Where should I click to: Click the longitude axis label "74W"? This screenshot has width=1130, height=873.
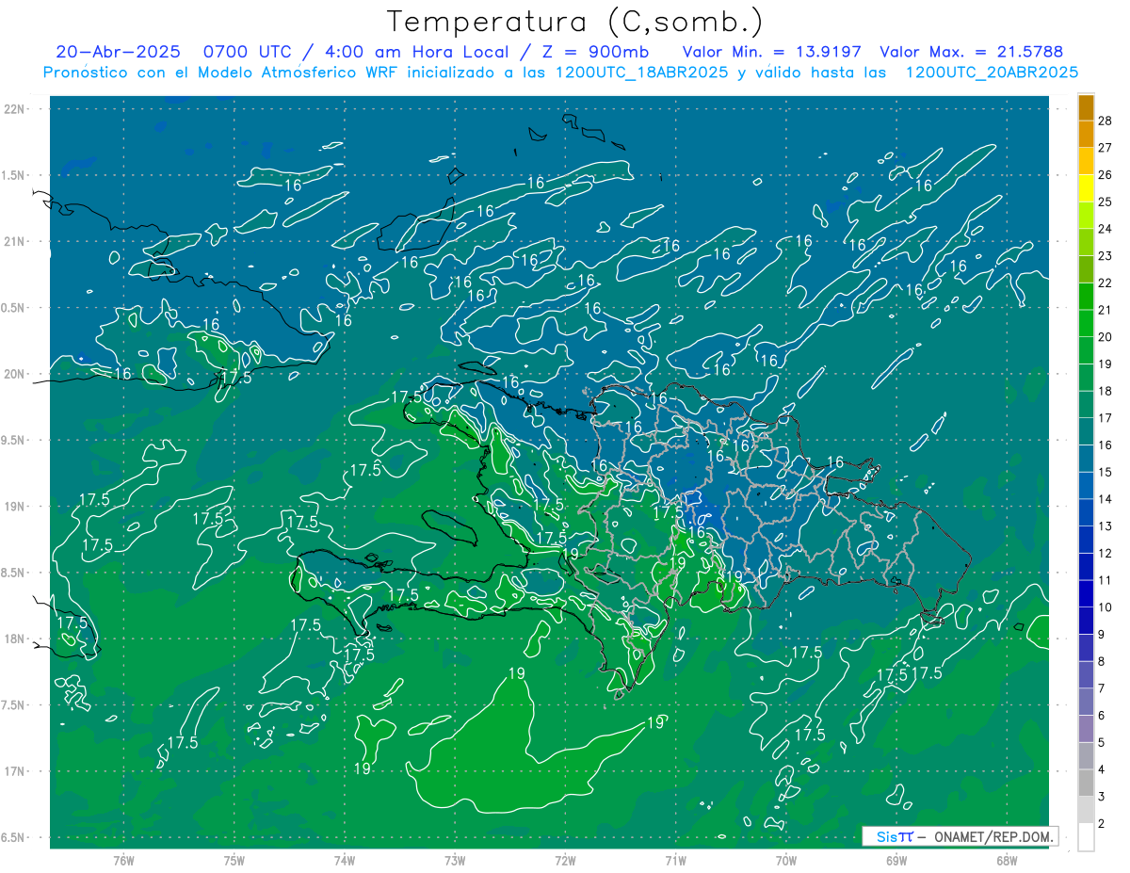click(345, 861)
